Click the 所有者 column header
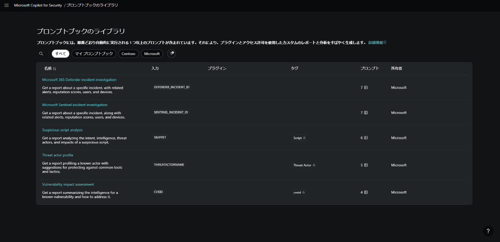The height and width of the screenshot is (242, 500). click(396, 68)
